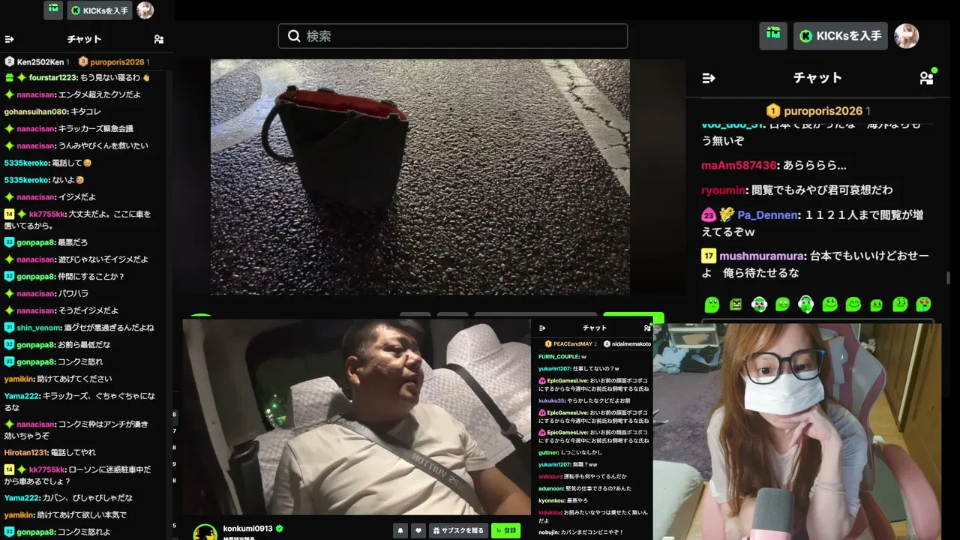This screenshot has height=540, width=960.
Task: Click the サブスクを贈る gift sub button
Action: click(x=458, y=531)
